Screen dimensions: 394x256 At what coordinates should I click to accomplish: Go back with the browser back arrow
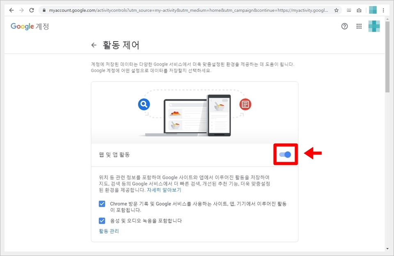[x=11, y=10]
